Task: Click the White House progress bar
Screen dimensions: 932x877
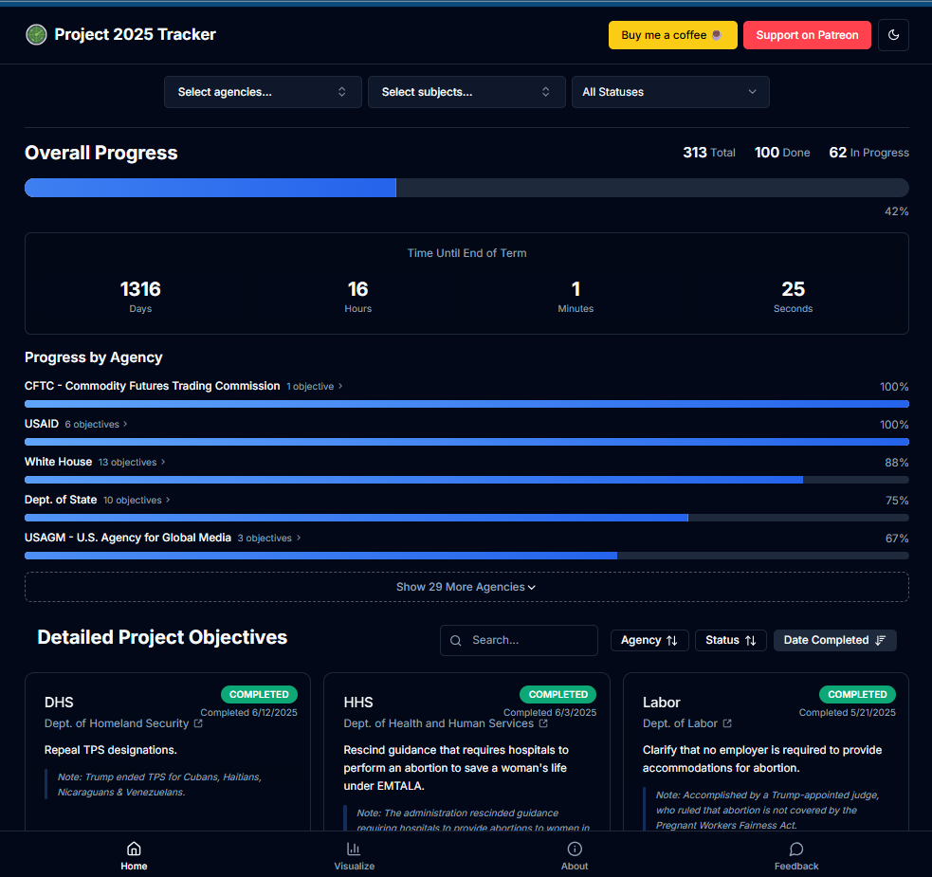Action: [x=466, y=480]
